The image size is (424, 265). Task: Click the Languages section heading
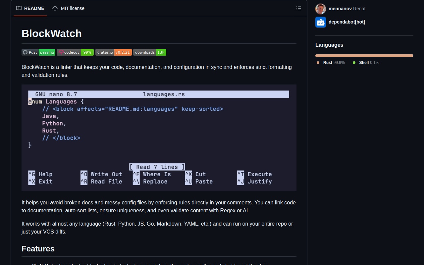tap(329, 45)
